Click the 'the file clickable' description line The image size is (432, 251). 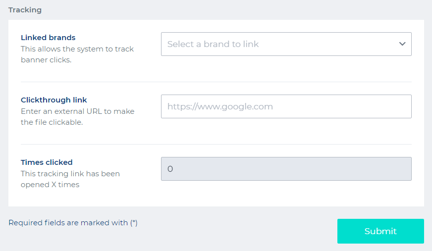pyautogui.click(x=52, y=122)
